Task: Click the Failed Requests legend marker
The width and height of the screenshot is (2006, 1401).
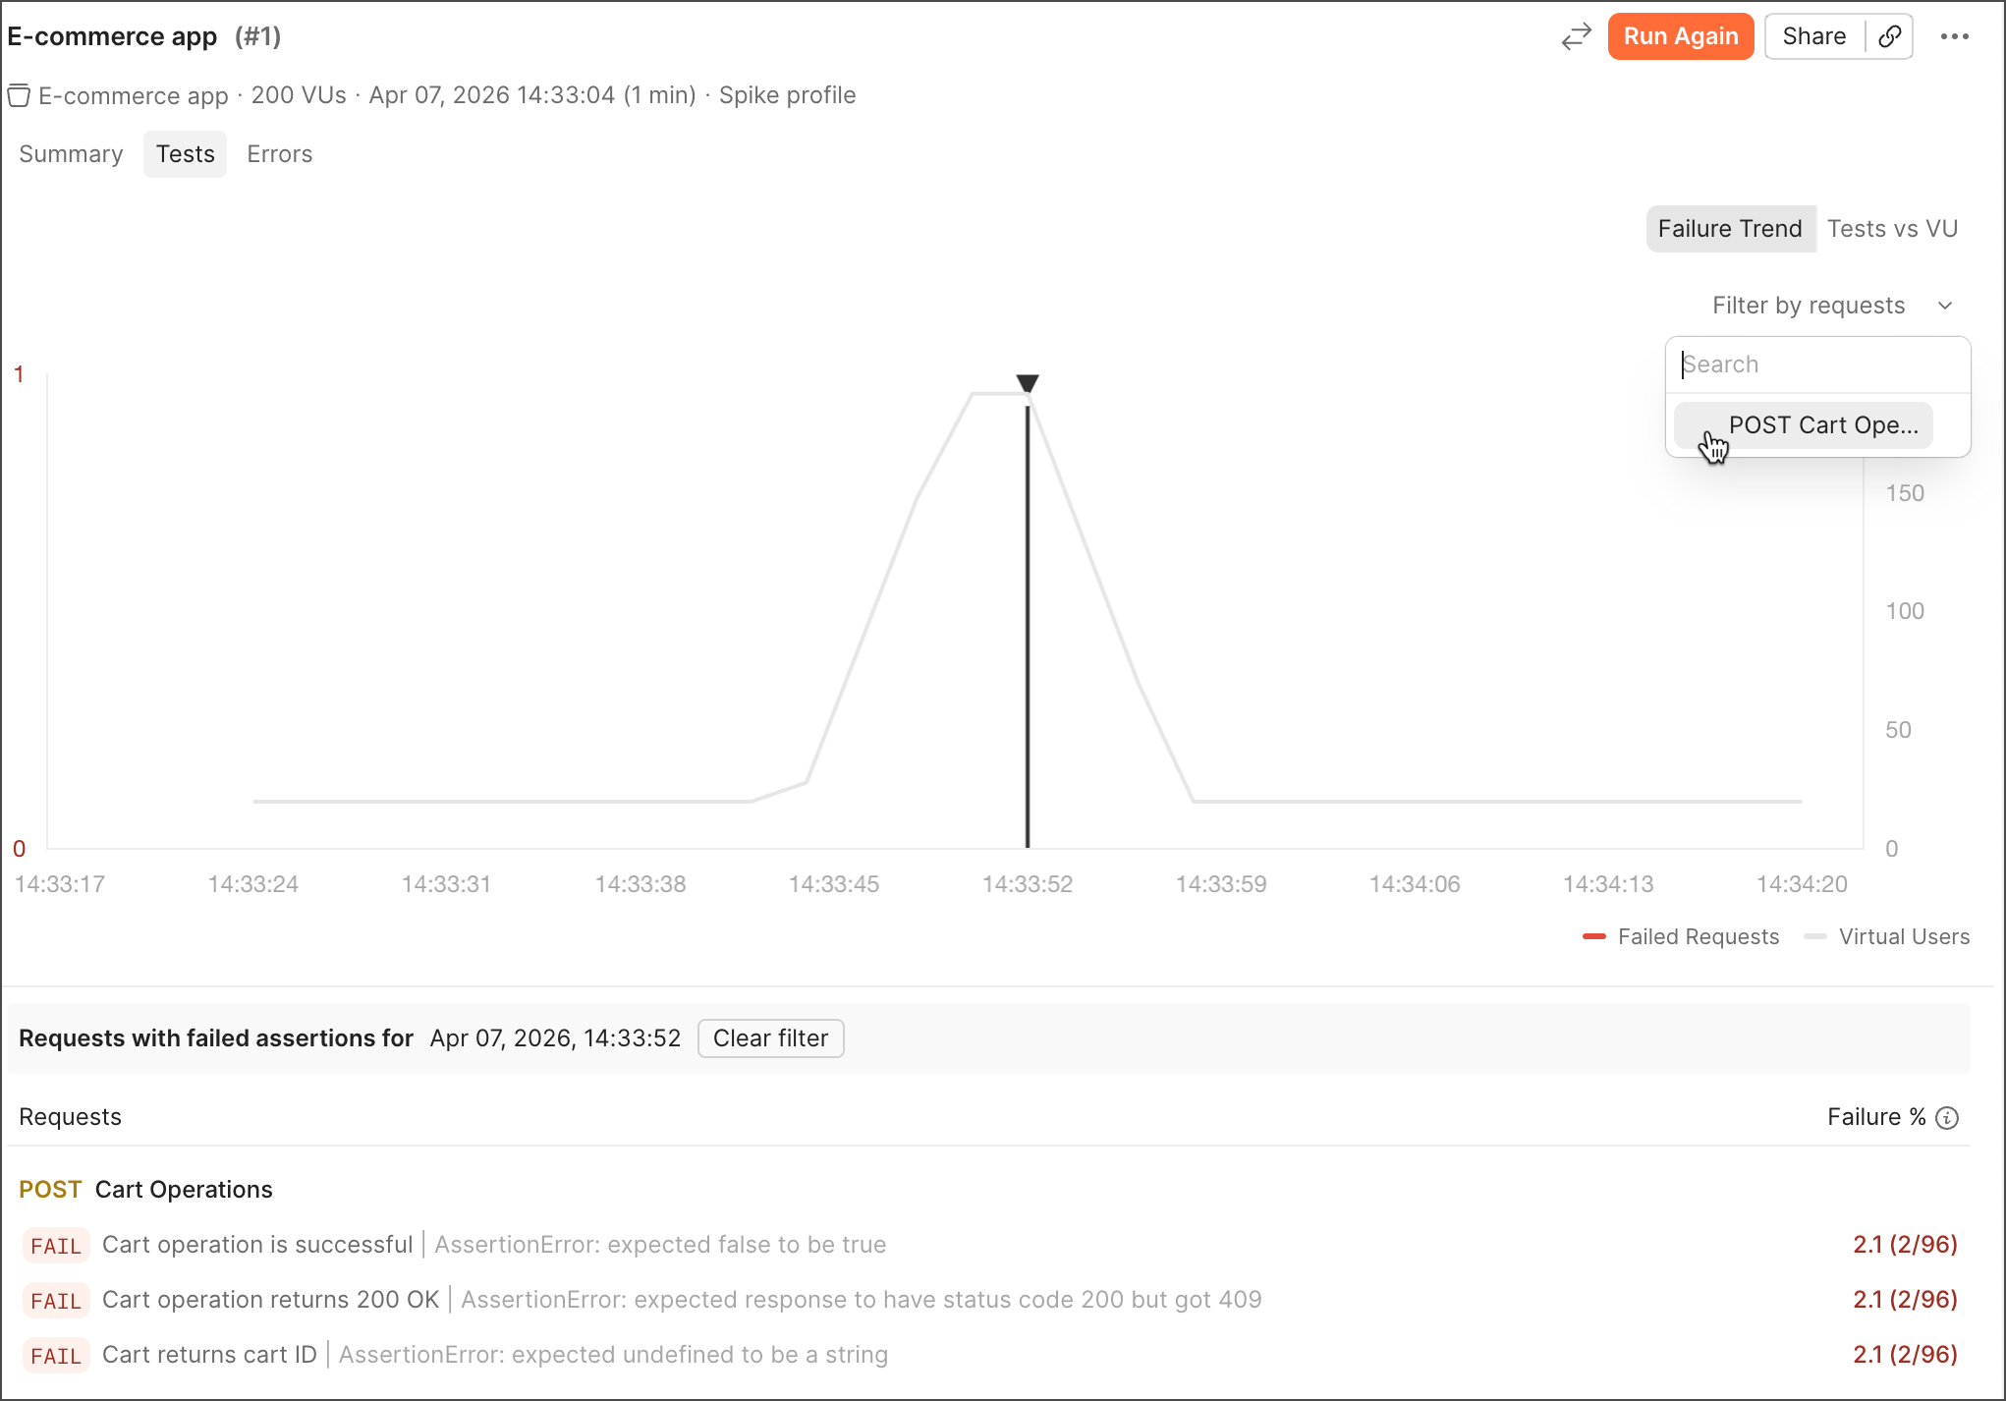Action: 1596,936
